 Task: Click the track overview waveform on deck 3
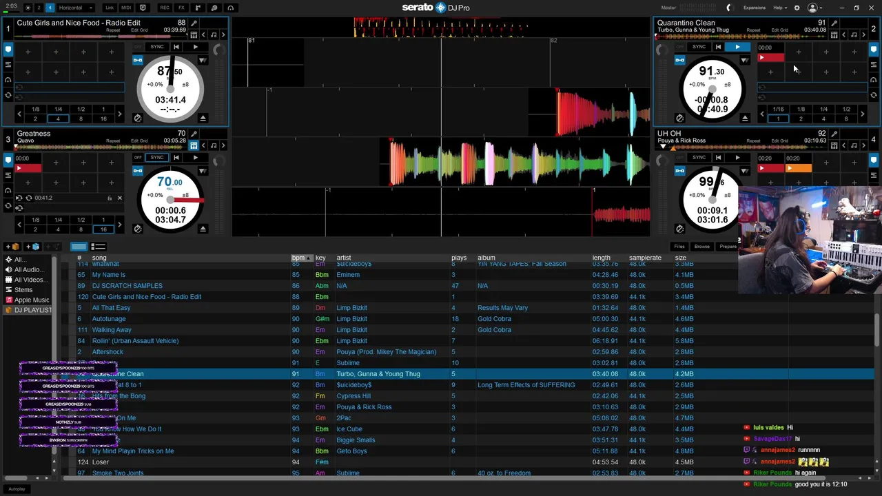[x=102, y=146]
